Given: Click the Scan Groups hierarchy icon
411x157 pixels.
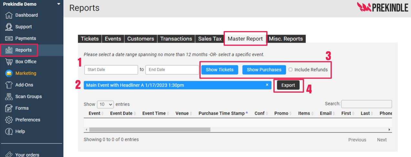Looking at the screenshot, I should coord(9,97).
